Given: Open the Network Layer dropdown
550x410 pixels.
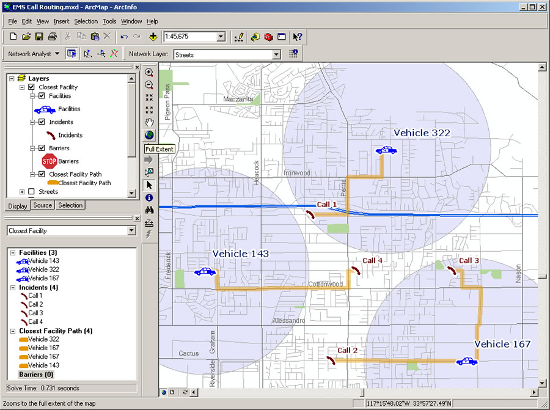Looking at the screenshot, I should click(276, 54).
